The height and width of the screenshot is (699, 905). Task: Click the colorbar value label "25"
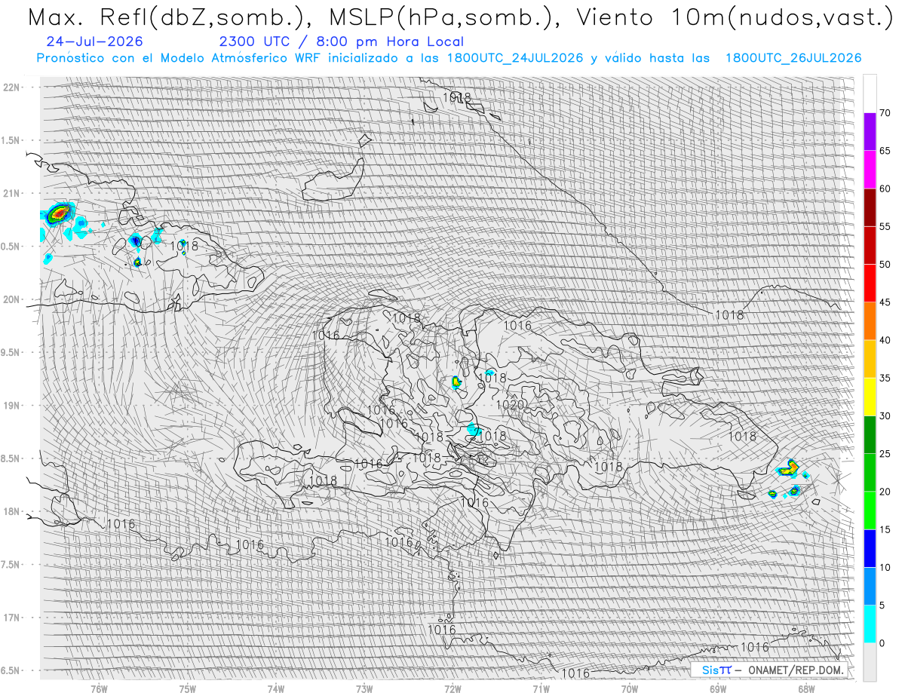(x=885, y=454)
